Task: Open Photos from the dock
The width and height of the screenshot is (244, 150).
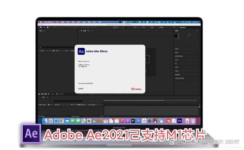Action: click(89, 121)
